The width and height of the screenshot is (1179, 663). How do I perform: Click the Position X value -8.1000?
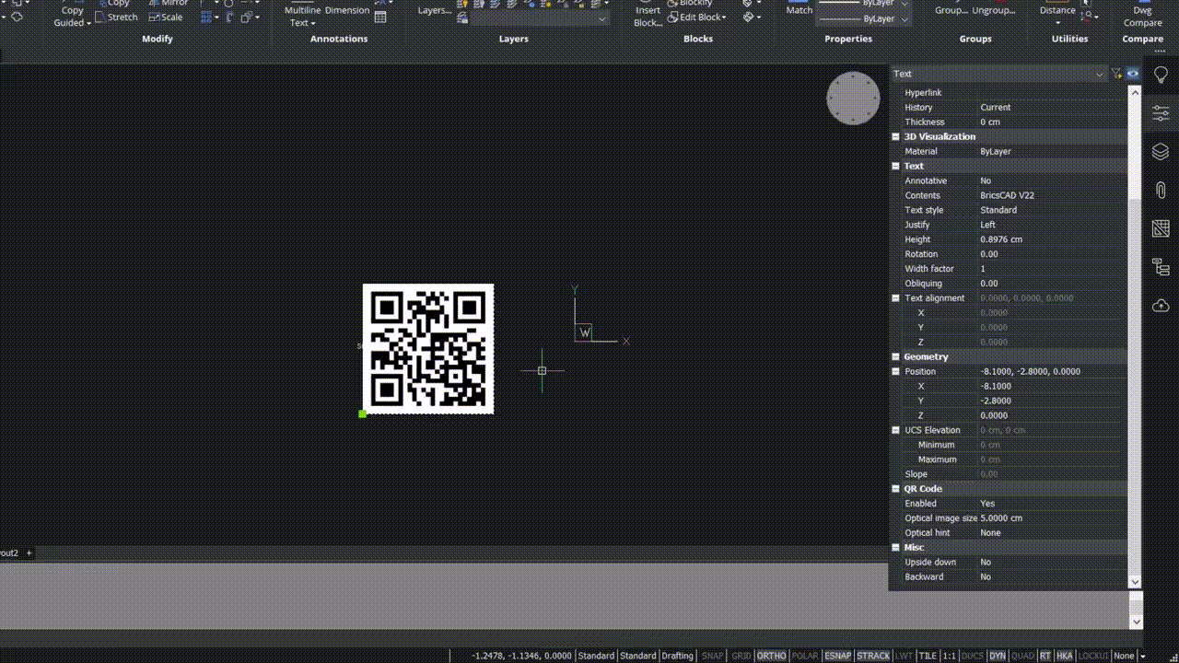1052,387
